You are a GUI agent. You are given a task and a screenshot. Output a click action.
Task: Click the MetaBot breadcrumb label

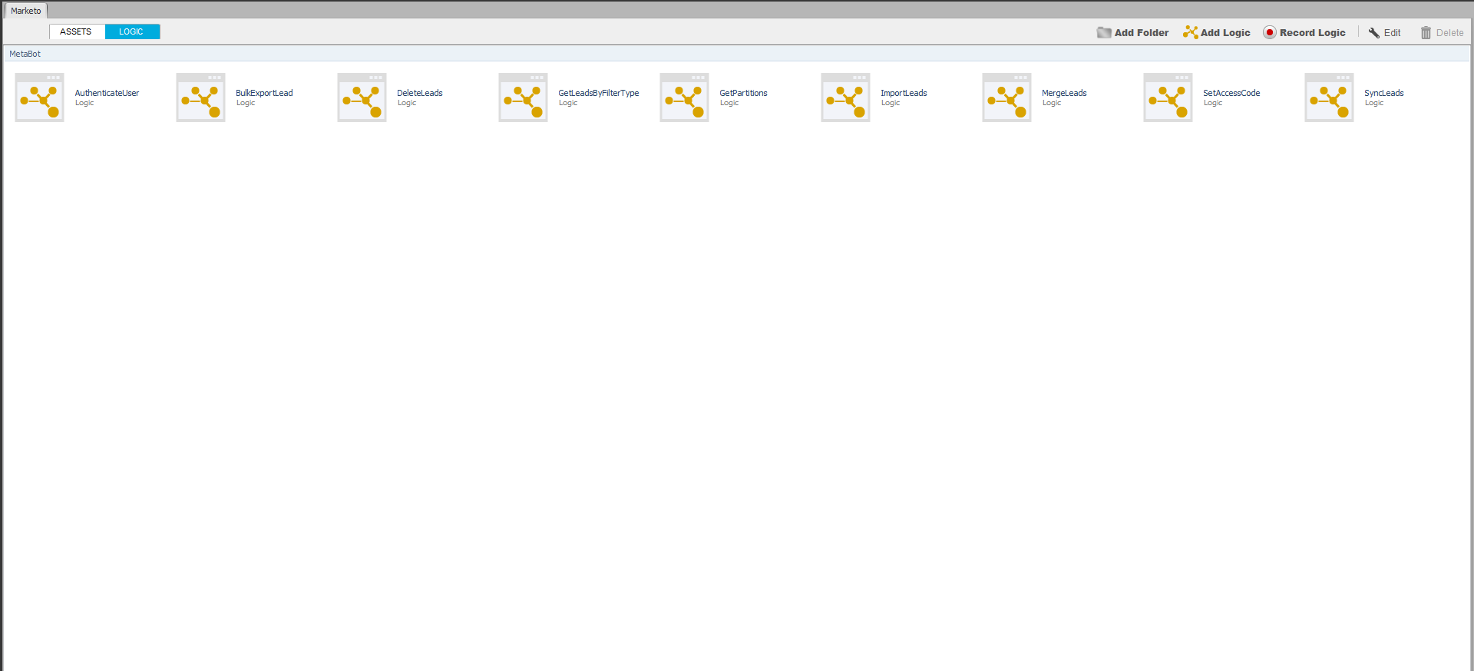(x=25, y=54)
